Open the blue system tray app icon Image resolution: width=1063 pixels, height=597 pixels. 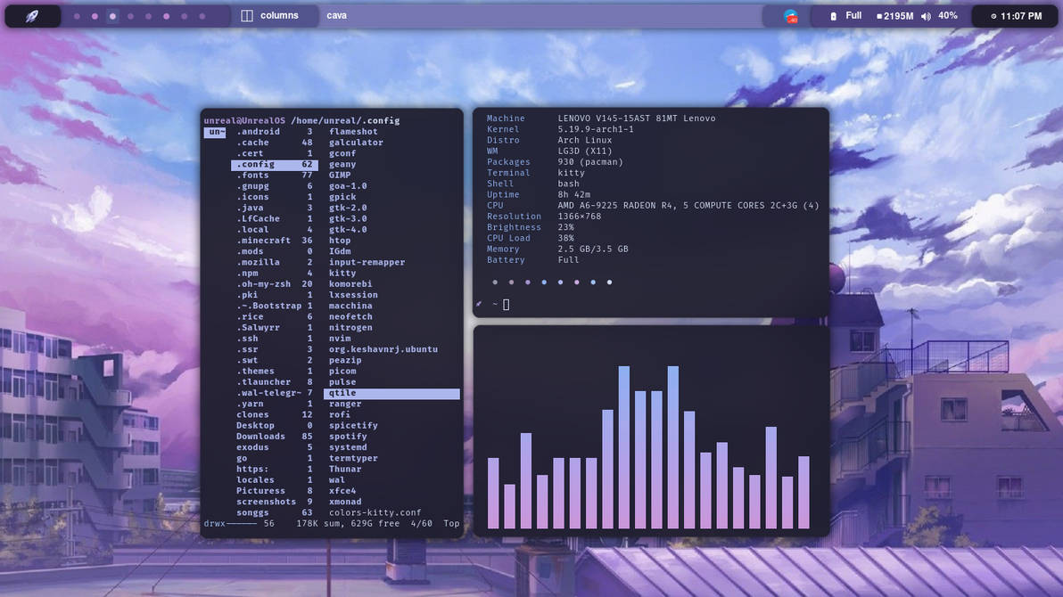coord(790,16)
